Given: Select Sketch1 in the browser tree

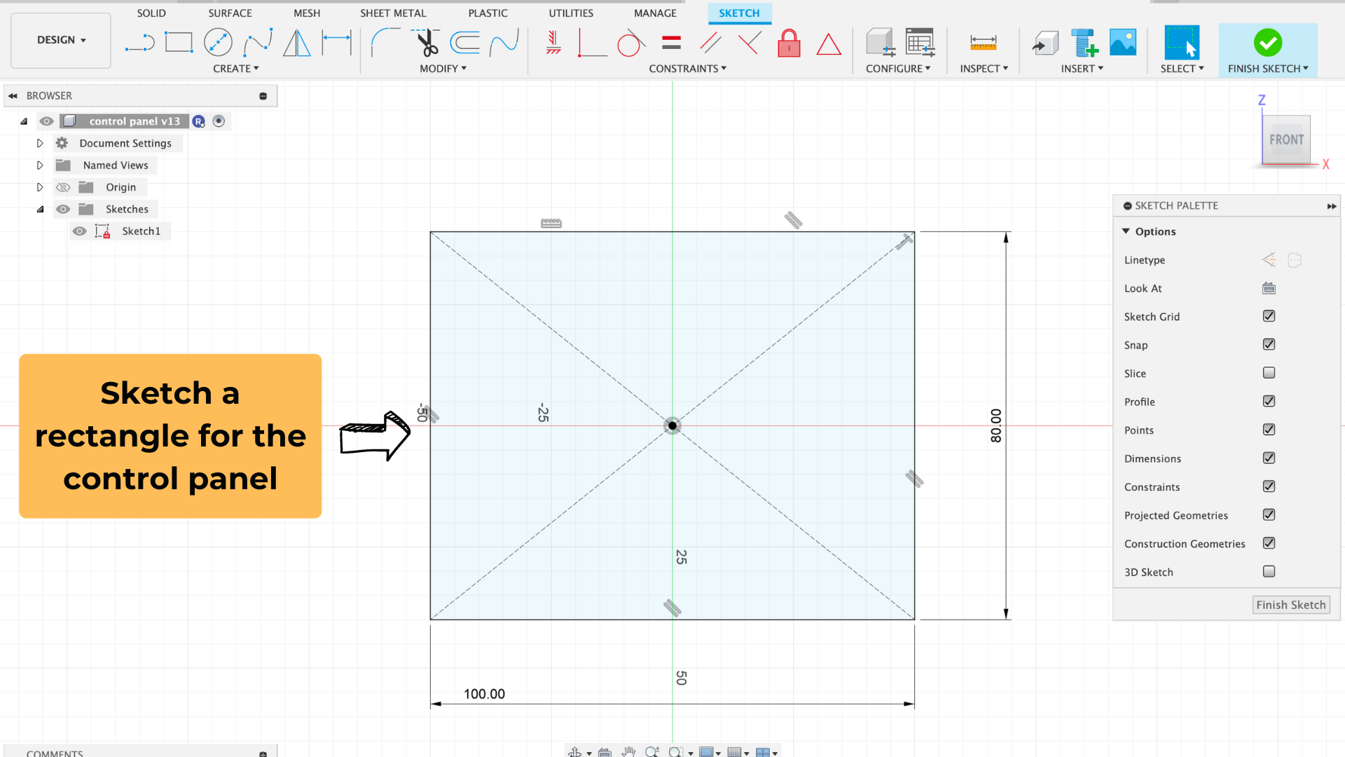Looking at the screenshot, I should 140,230.
